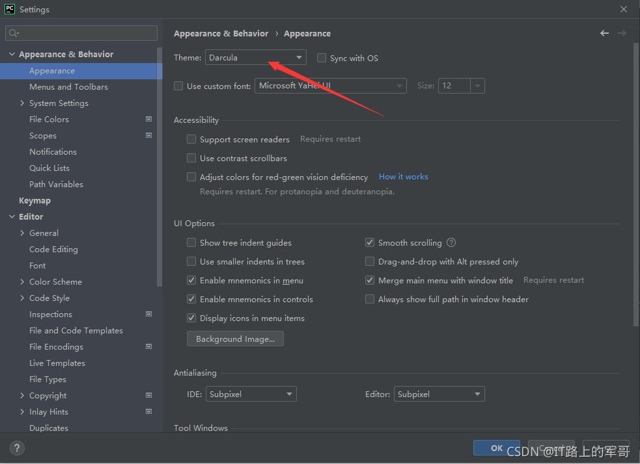640x464 pixels.
Task: Enable Show tree indent guides
Action: click(191, 243)
